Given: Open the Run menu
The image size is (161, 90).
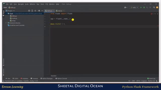Looking at the screenshot, I should click(x=38, y=4).
